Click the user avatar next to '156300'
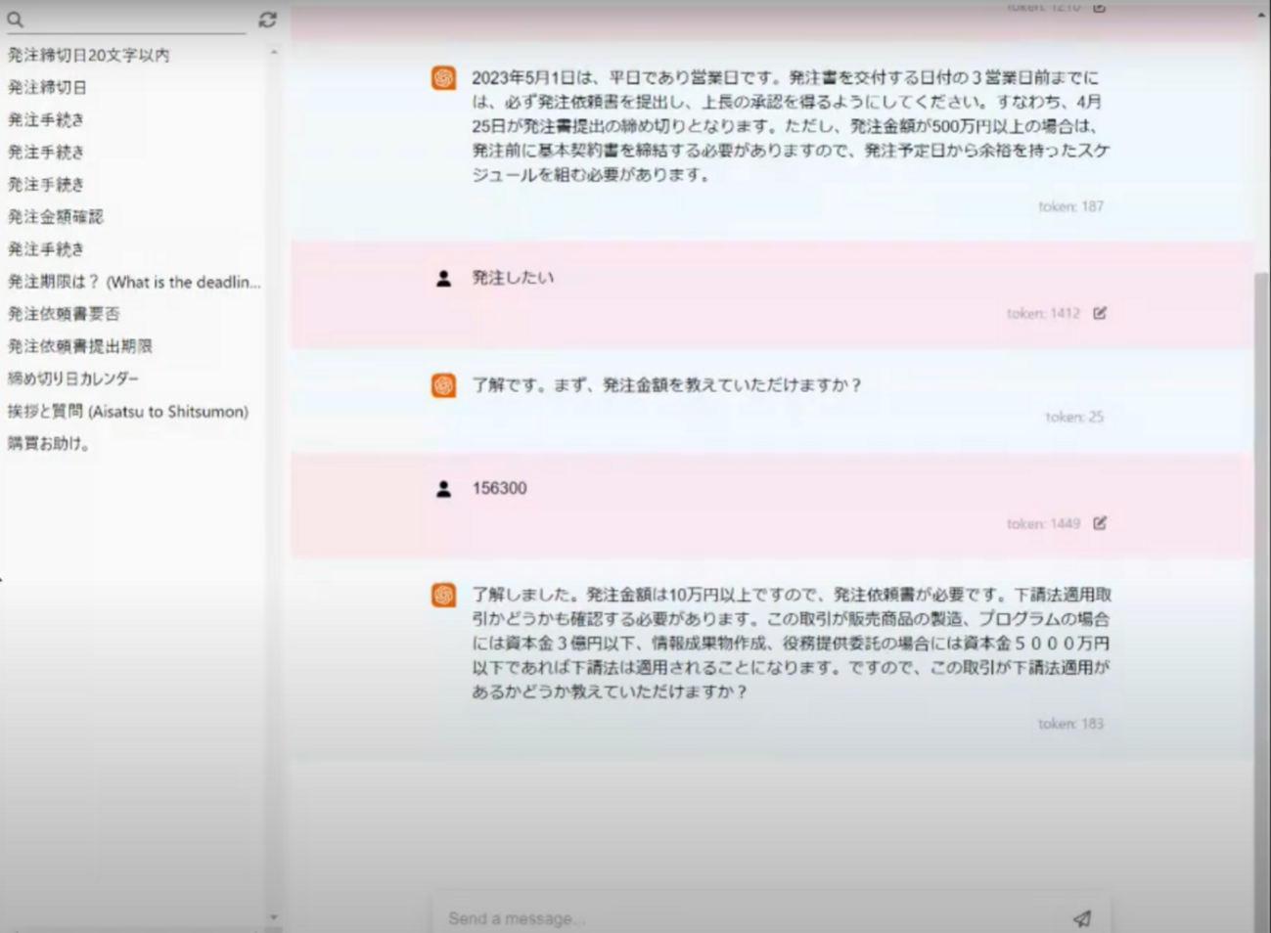The image size is (1271, 933). pyautogui.click(x=443, y=489)
